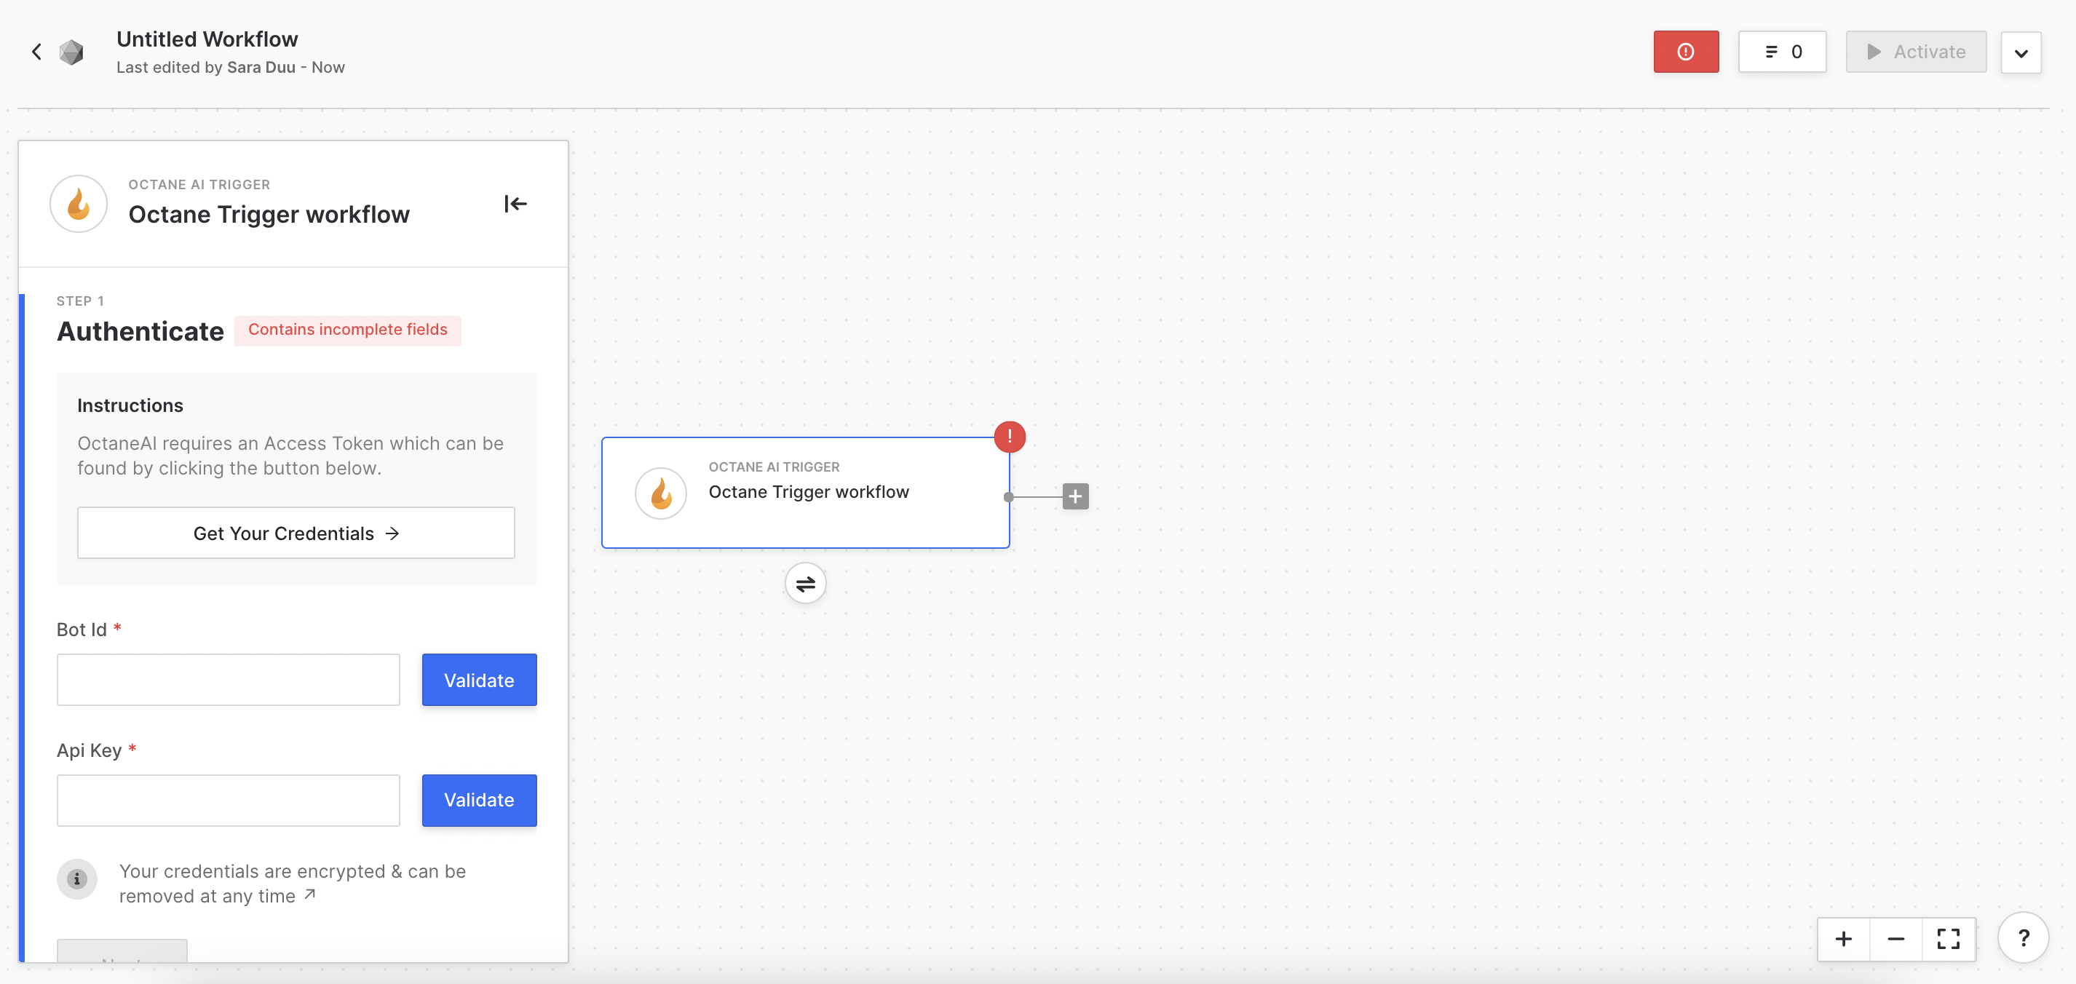
Task: Click Get Your Credentials button
Action: point(296,533)
